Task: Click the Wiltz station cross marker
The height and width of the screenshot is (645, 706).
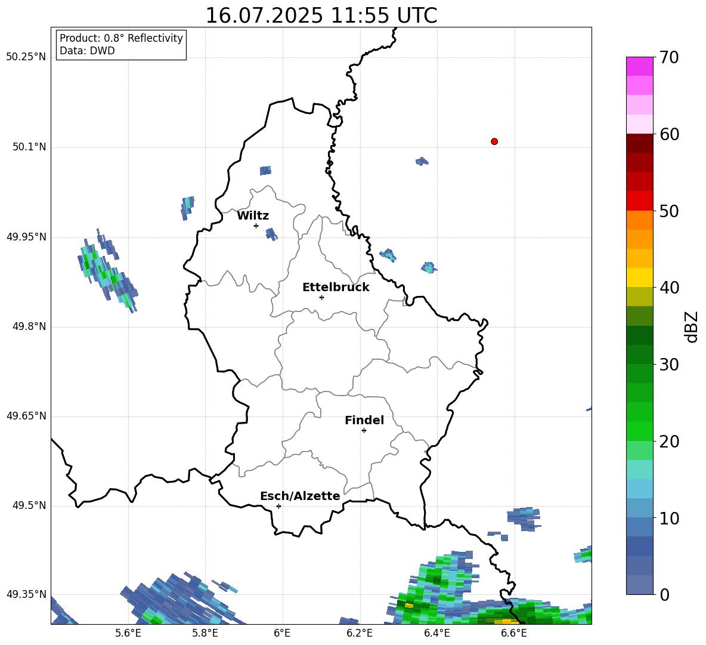Action: [x=256, y=226]
